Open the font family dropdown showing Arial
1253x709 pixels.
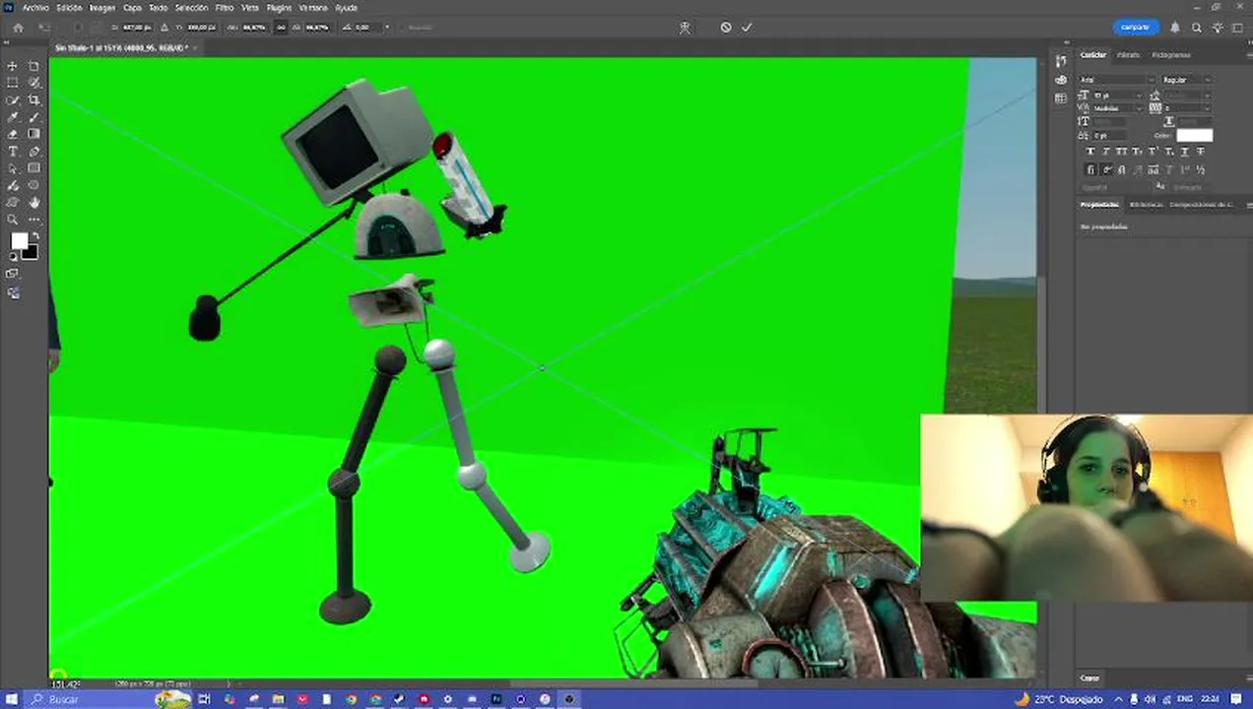pos(1117,80)
